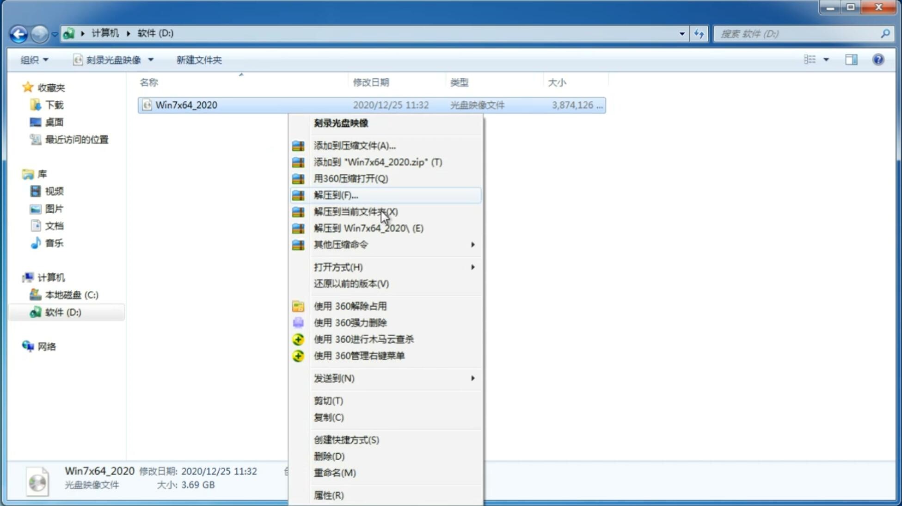Click 解压到当前文件夹 extract here
This screenshot has width=902, height=506.
[x=356, y=211]
